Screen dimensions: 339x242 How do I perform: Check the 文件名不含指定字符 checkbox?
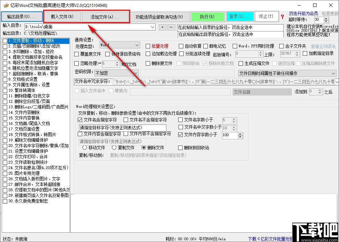(x=126, y=120)
